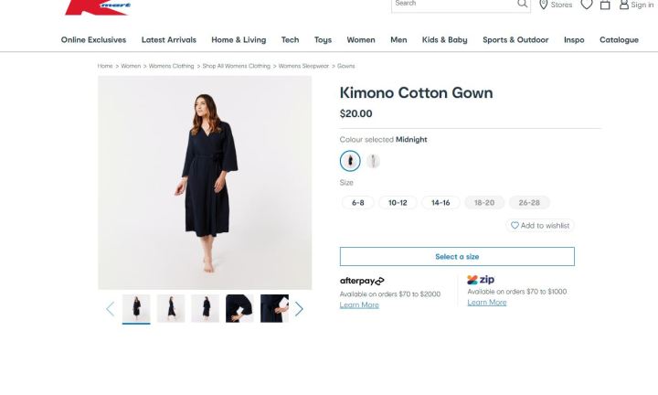Open Tech menu

[290, 40]
